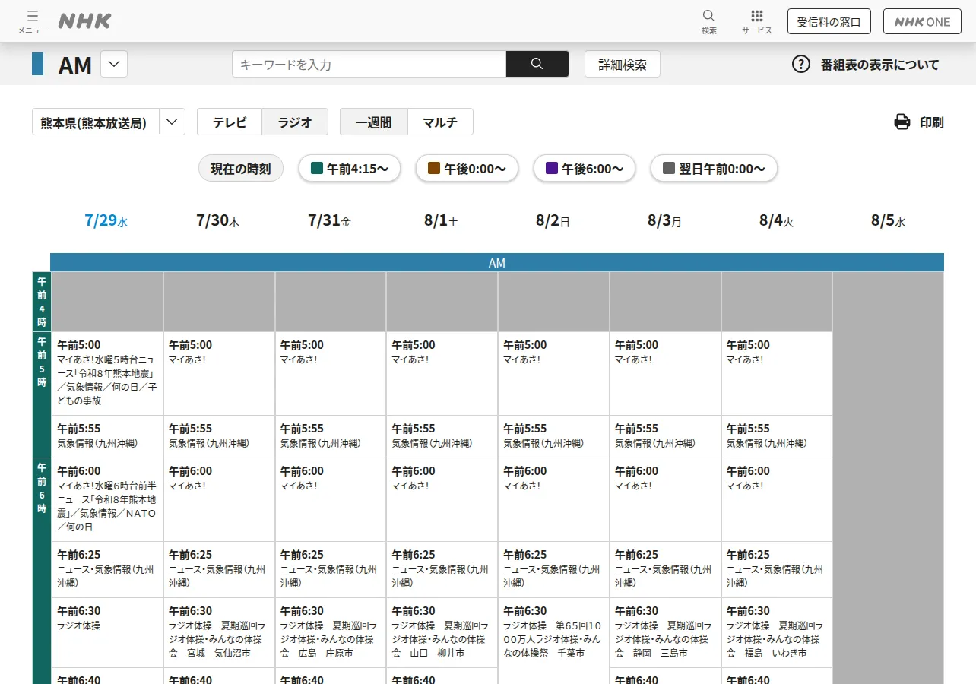Open 番組表の表示について help link

coord(879,65)
